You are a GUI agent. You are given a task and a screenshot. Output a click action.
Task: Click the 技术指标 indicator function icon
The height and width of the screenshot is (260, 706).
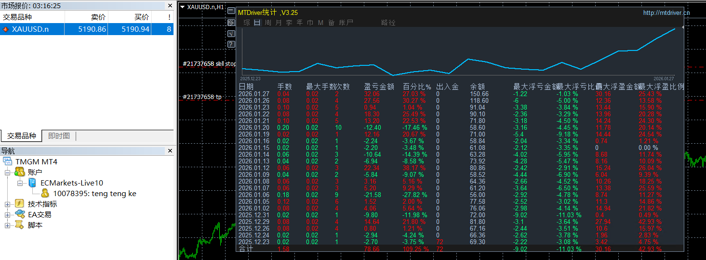[x=20, y=204]
